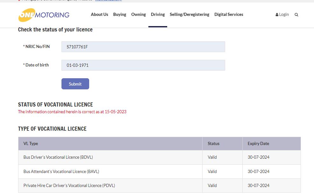Select the Driving menu item
314x194 pixels.
[158, 14]
